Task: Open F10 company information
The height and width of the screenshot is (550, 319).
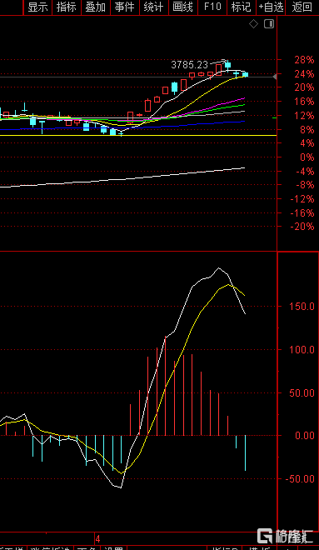Action: coord(212,7)
